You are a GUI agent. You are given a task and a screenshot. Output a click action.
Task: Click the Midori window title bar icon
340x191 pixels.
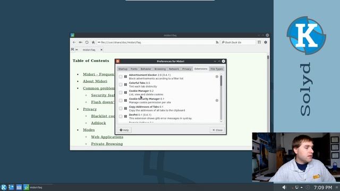click(x=72, y=35)
